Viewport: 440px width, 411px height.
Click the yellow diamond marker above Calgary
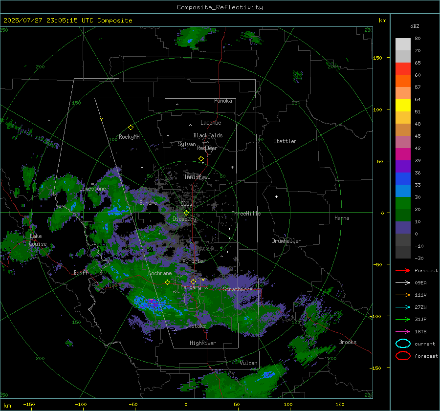193,281
